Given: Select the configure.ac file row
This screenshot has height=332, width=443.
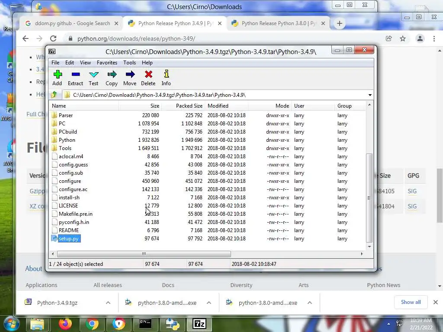Looking at the screenshot, I should pyautogui.click(x=208, y=189).
